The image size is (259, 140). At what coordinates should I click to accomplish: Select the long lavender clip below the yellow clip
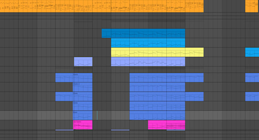coord(148,62)
